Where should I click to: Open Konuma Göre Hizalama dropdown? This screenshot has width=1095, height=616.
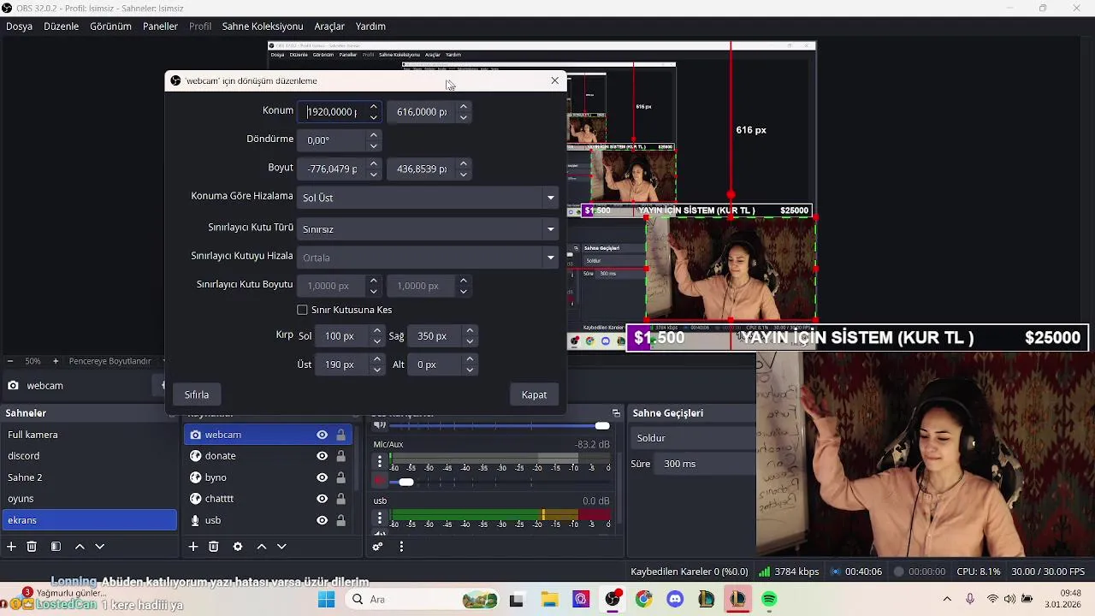[x=428, y=198]
